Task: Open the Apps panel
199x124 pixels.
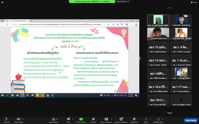Action: pyautogui.click(x=146, y=119)
